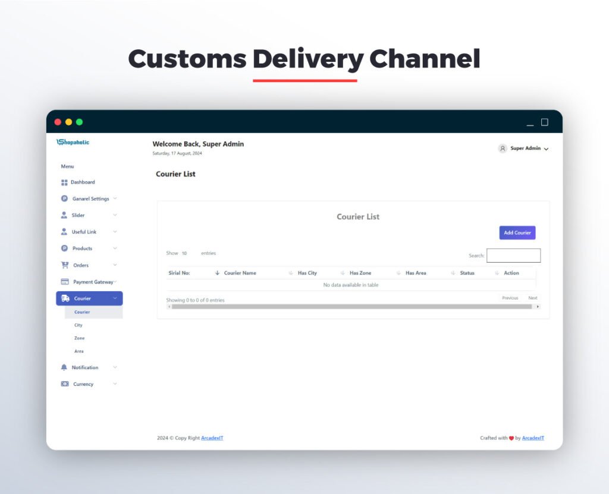Click the Courier truck icon
This screenshot has width=609, height=494.
click(65, 298)
